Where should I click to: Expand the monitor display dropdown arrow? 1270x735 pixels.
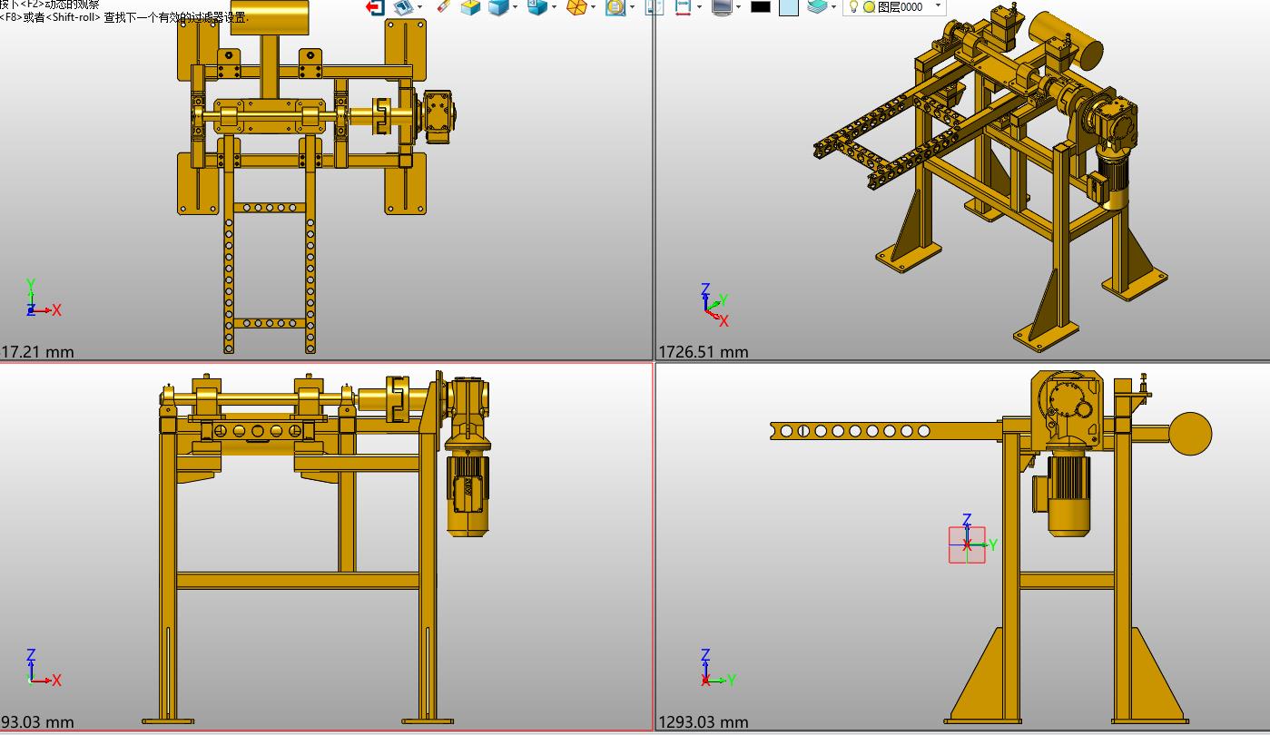(x=738, y=6)
